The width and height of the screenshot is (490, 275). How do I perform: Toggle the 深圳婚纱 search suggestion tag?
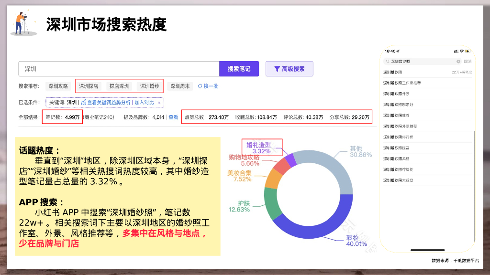tap(149, 85)
